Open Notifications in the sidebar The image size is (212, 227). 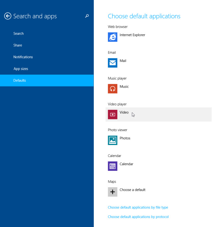pyautogui.click(x=23, y=57)
